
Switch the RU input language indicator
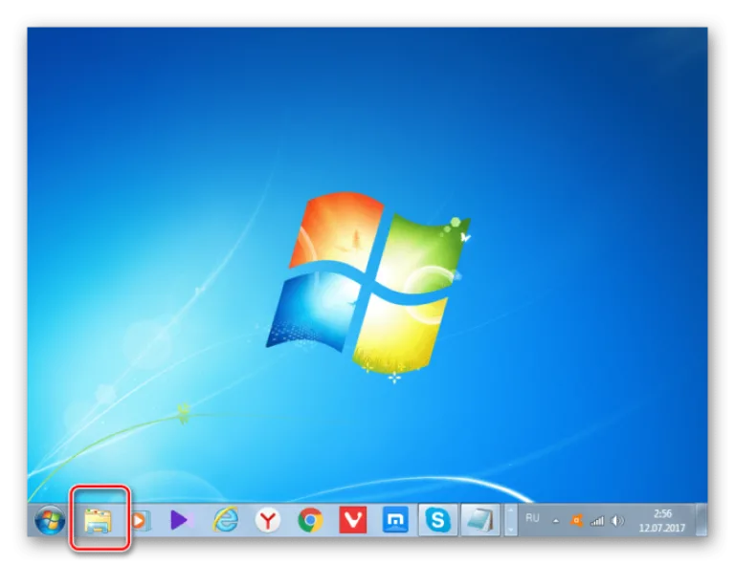point(532,518)
